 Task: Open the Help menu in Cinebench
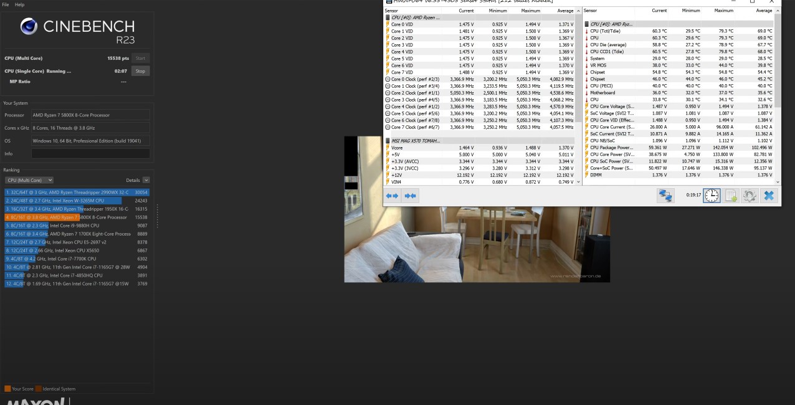pyautogui.click(x=19, y=4)
